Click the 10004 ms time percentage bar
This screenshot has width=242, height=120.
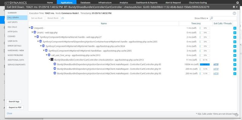[x=205, y=65]
